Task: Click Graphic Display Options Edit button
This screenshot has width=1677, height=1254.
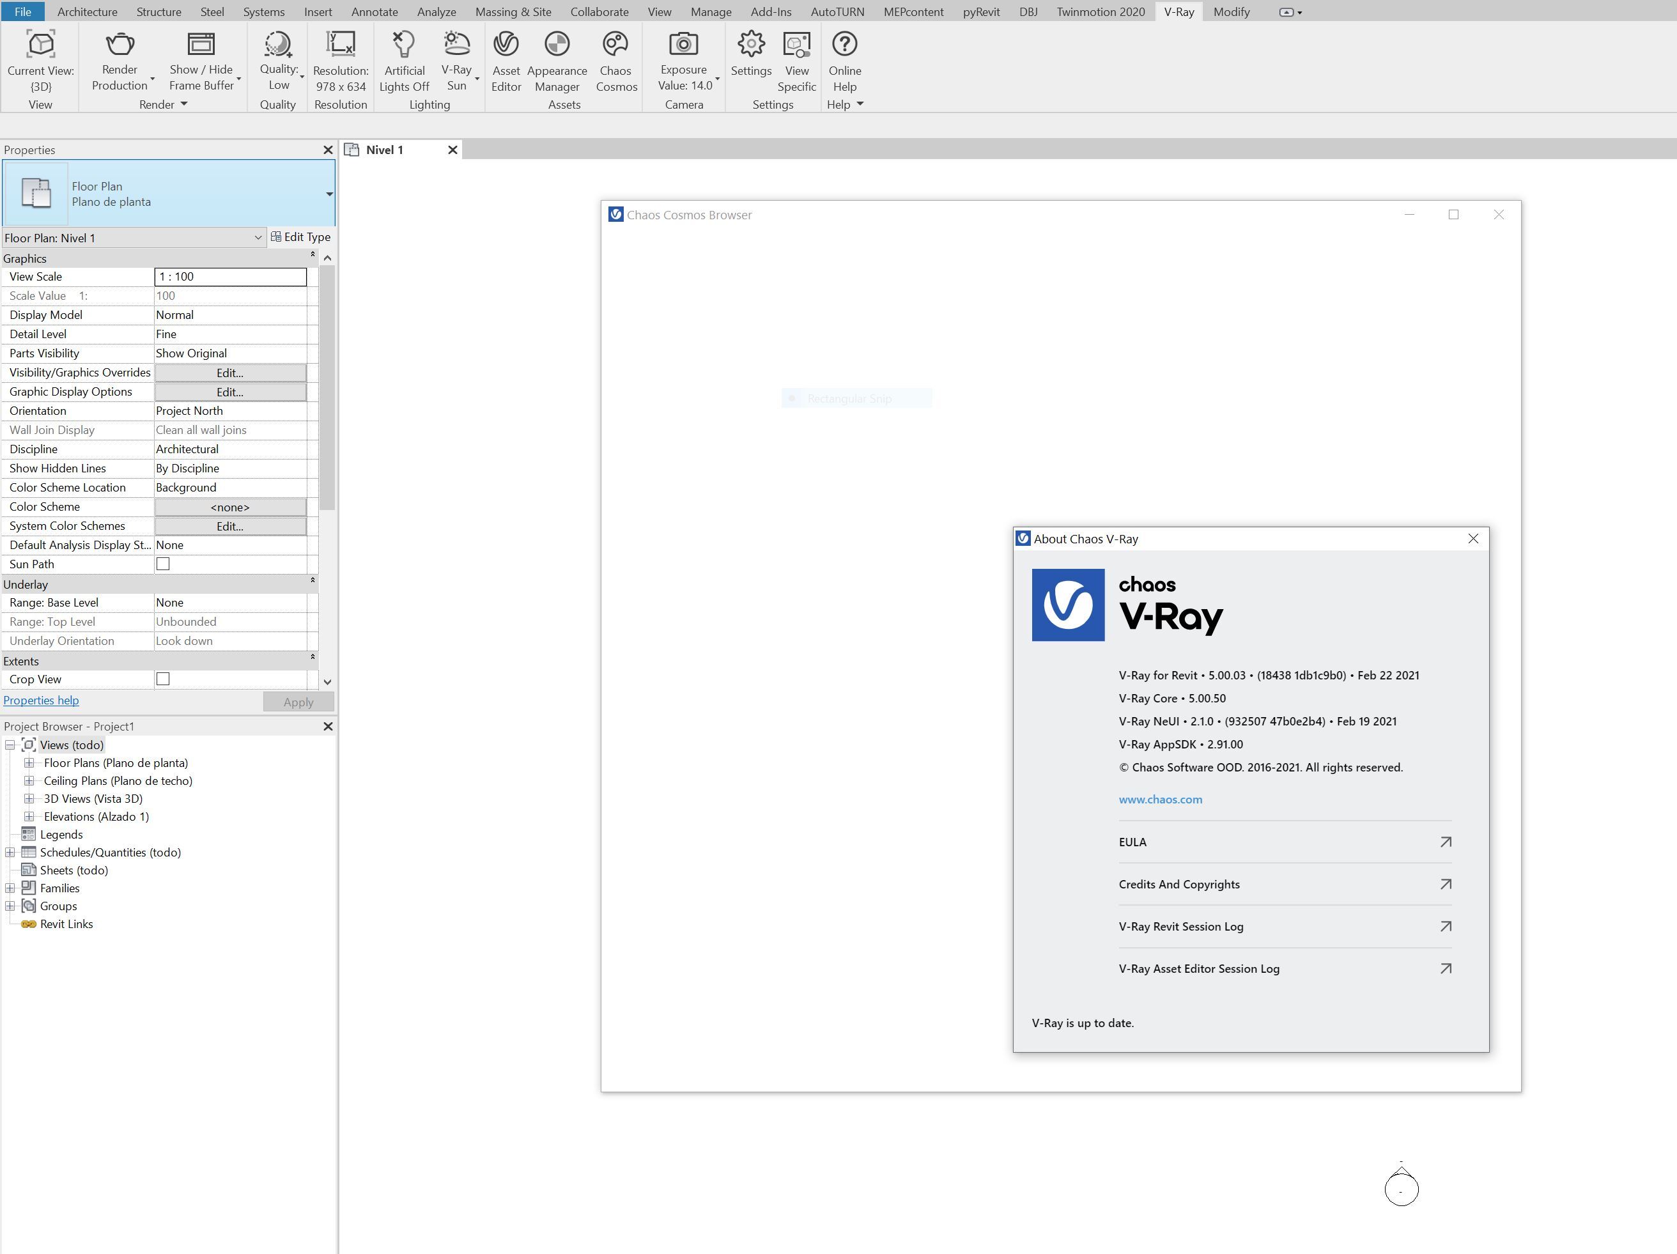Action: 229,392
